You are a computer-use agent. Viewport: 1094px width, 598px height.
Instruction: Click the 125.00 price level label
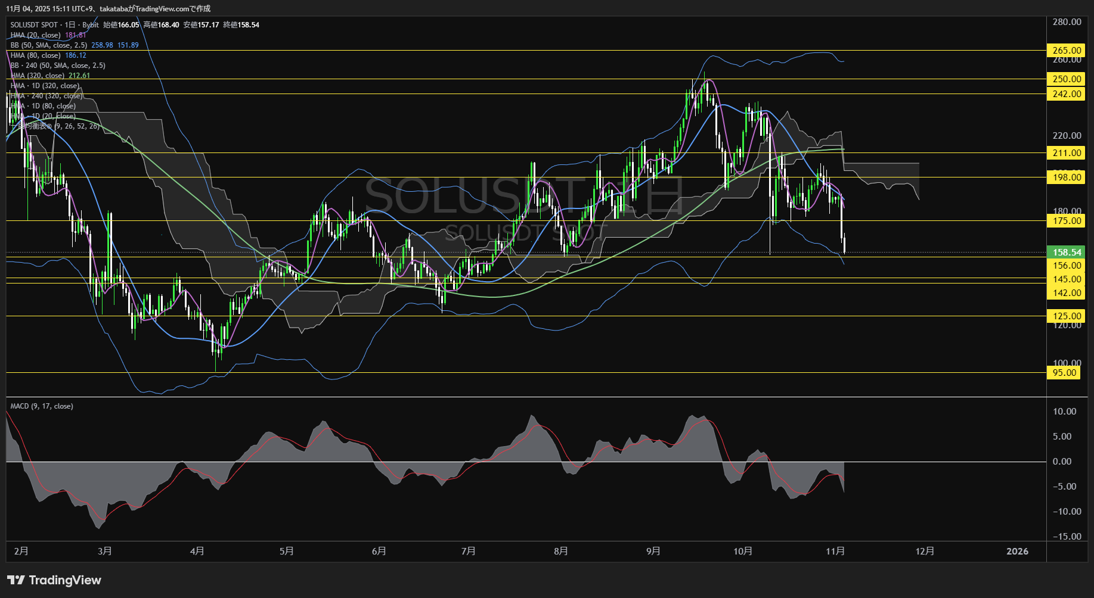1066,316
